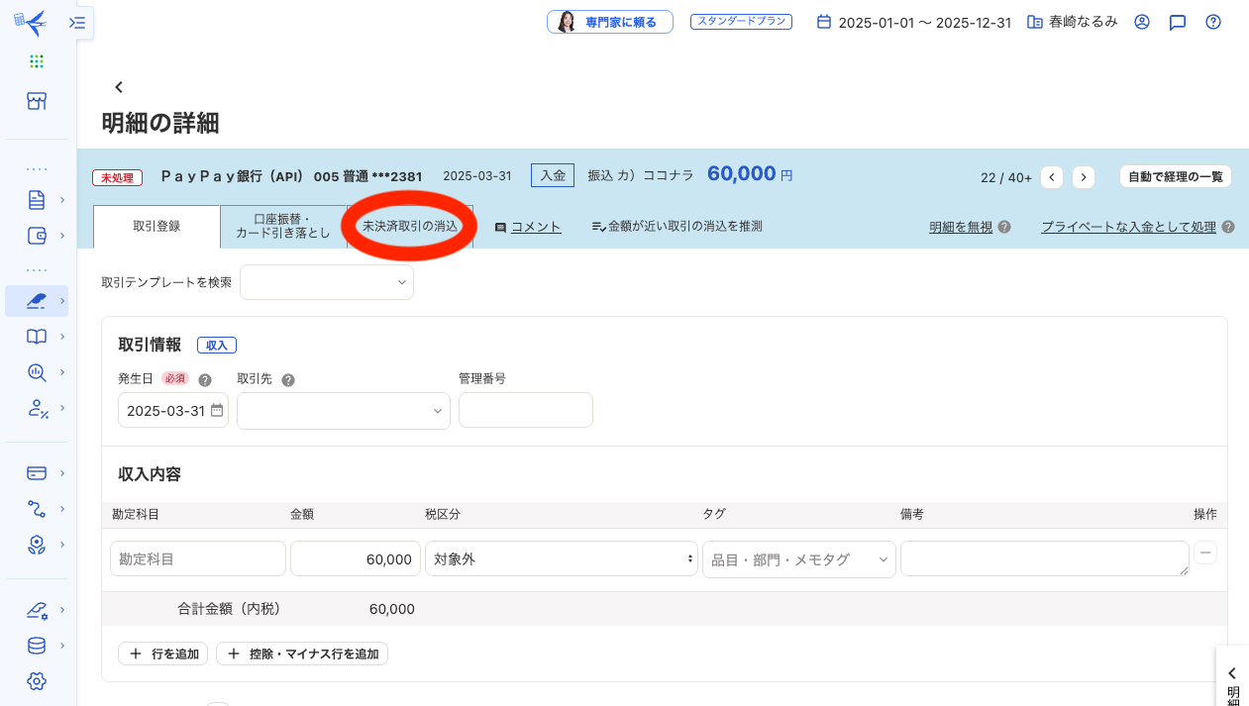Select the 口座振替・カード引き落とし tab
This screenshot has width=1249, height=706.
(282, 227)
